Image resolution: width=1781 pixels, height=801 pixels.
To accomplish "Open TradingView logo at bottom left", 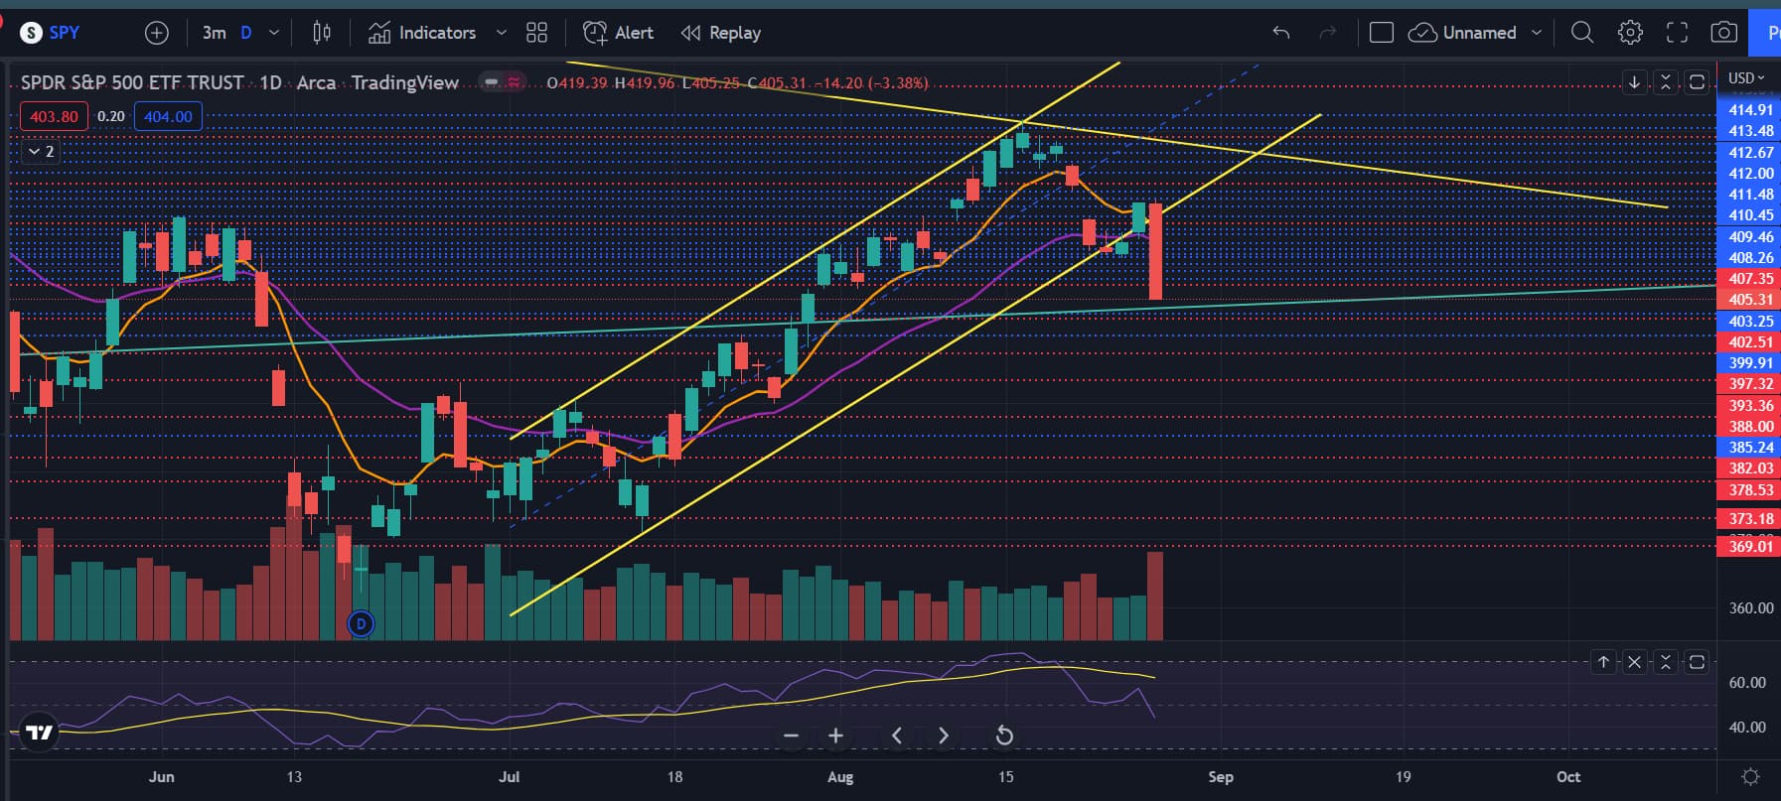I will [x=39, y=734].
